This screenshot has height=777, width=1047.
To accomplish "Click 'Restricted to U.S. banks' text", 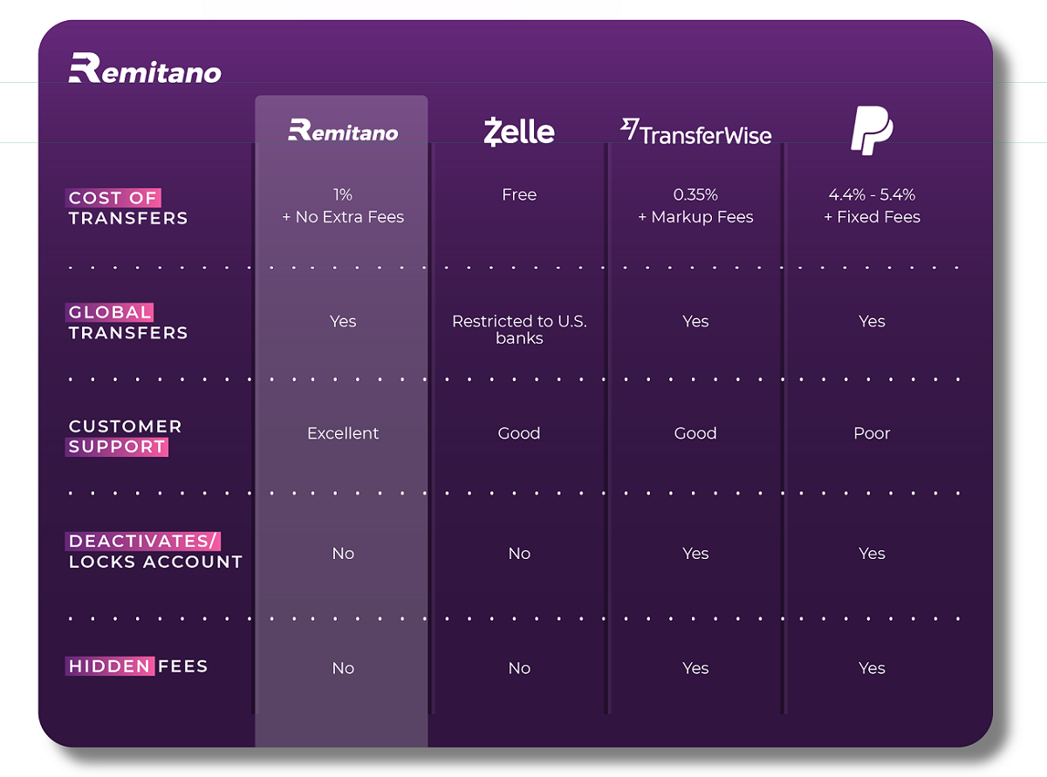I will click(x=519, y=330).
